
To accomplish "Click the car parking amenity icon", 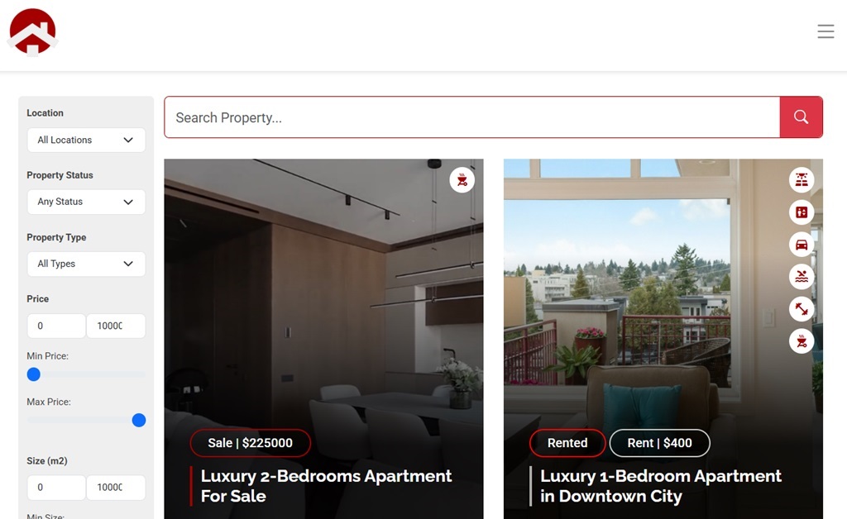I will tap(802, 245).
